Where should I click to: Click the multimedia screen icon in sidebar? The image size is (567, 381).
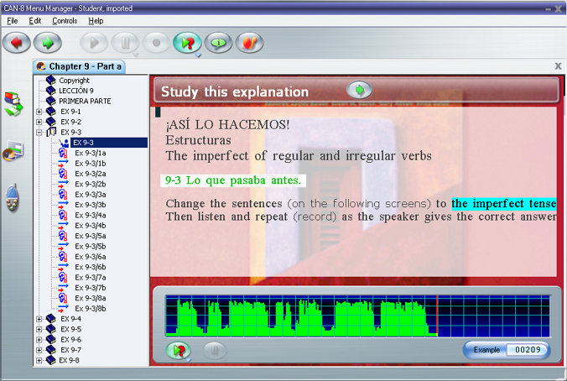click(x=14, y=152)
